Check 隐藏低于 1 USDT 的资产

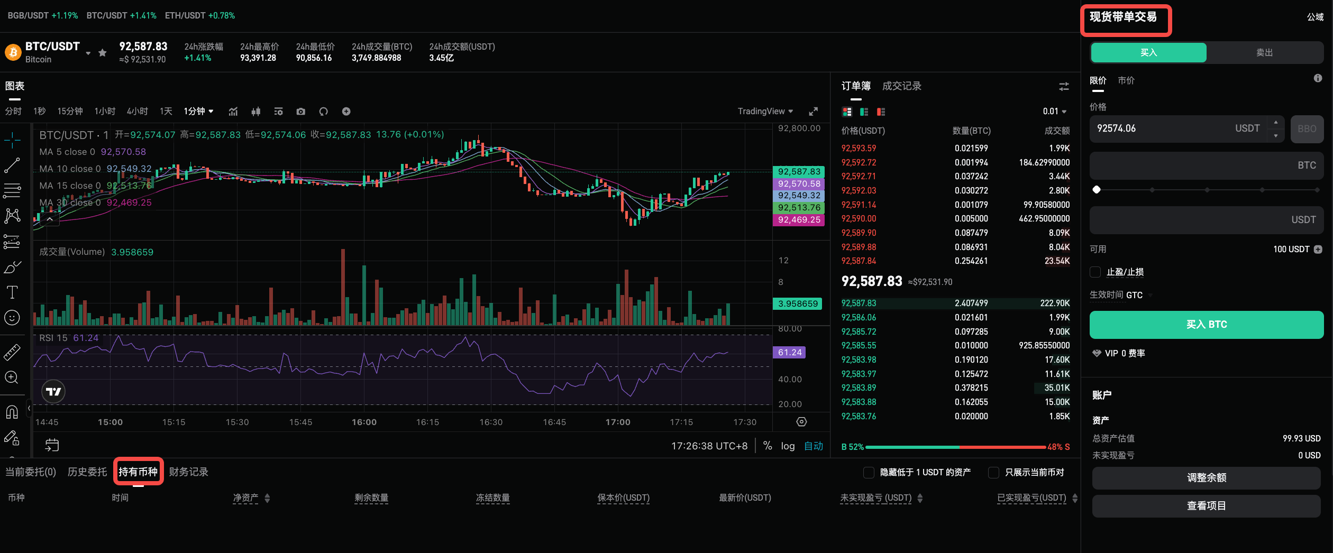click(x=868, y=472)
